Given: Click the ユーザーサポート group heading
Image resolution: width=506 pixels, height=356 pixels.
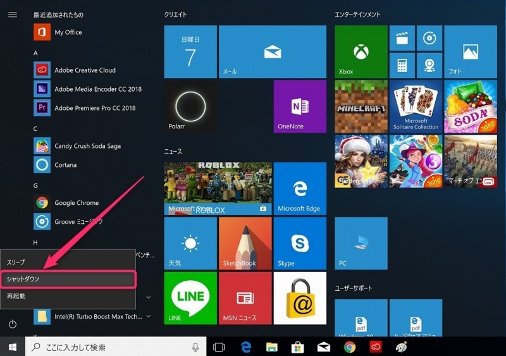Looking at the screenshot, I should [354, 288].
